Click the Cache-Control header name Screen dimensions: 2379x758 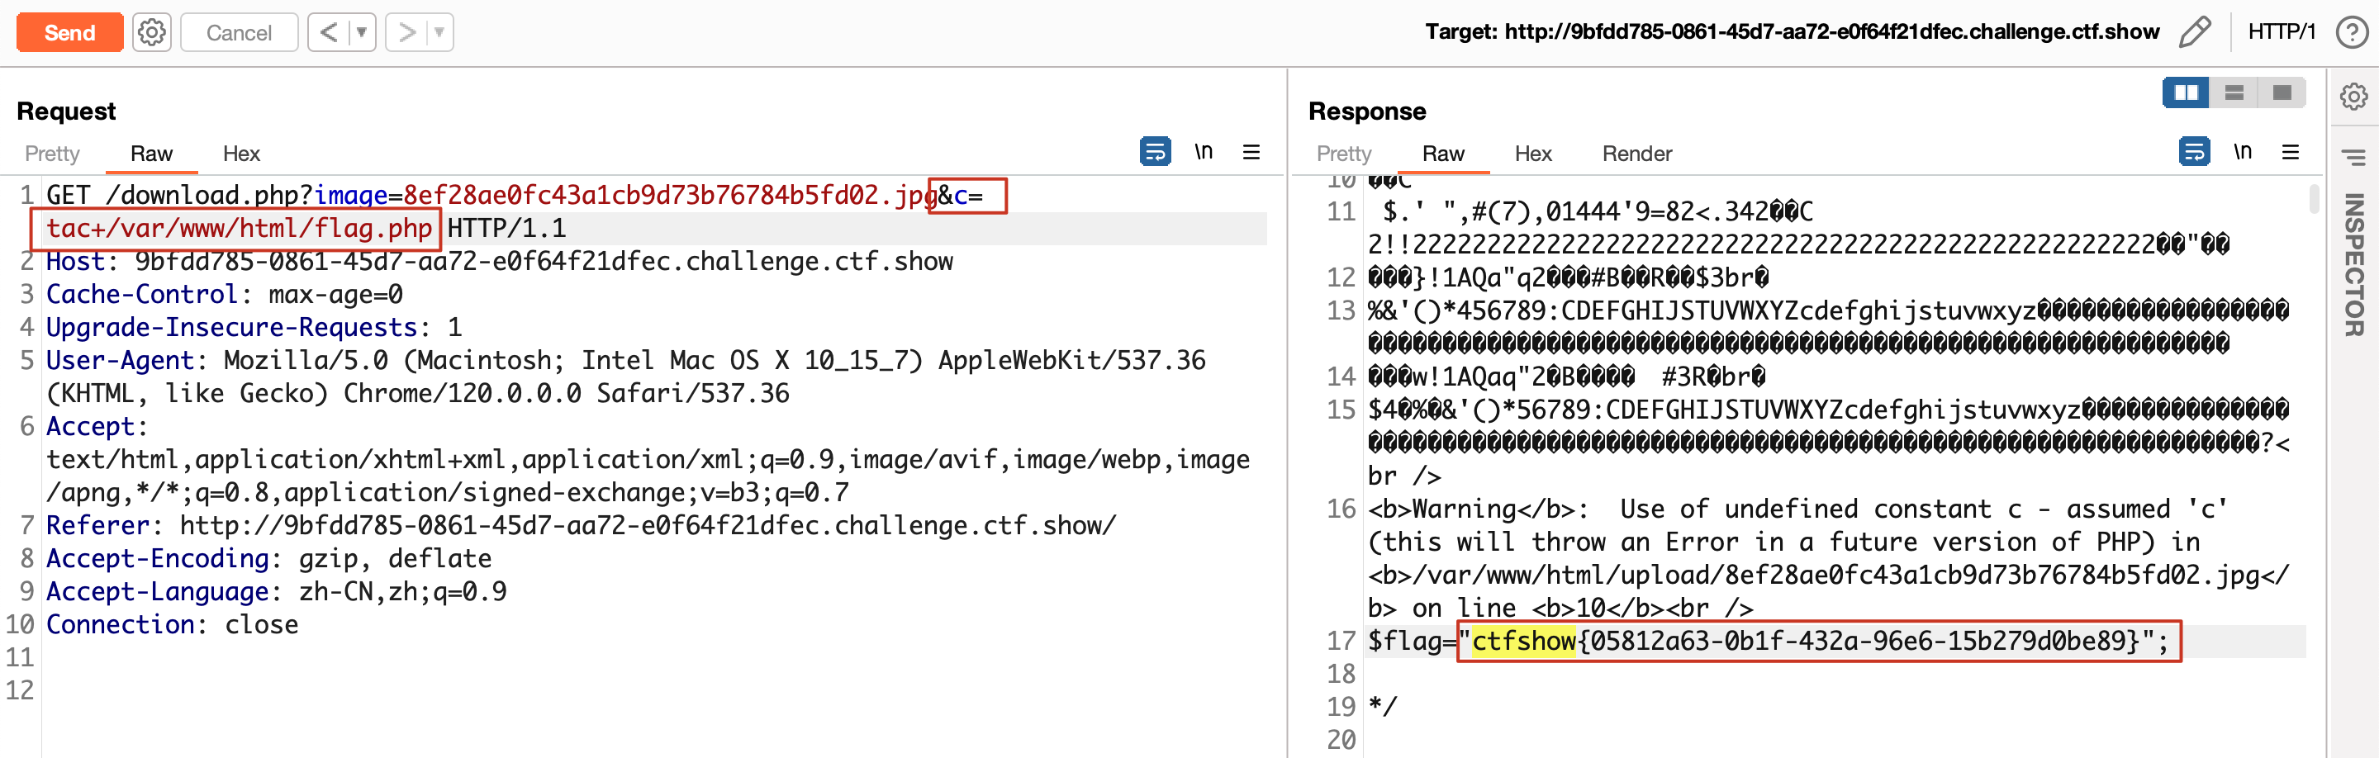coord(142,295)
